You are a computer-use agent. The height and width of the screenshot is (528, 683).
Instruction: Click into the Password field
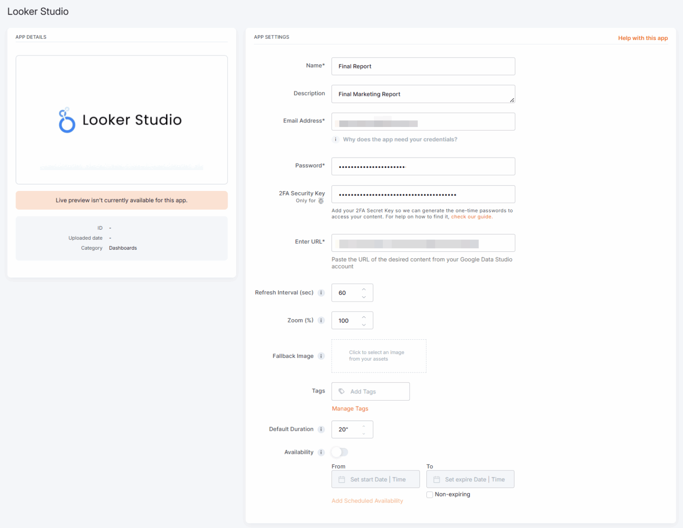423,167
